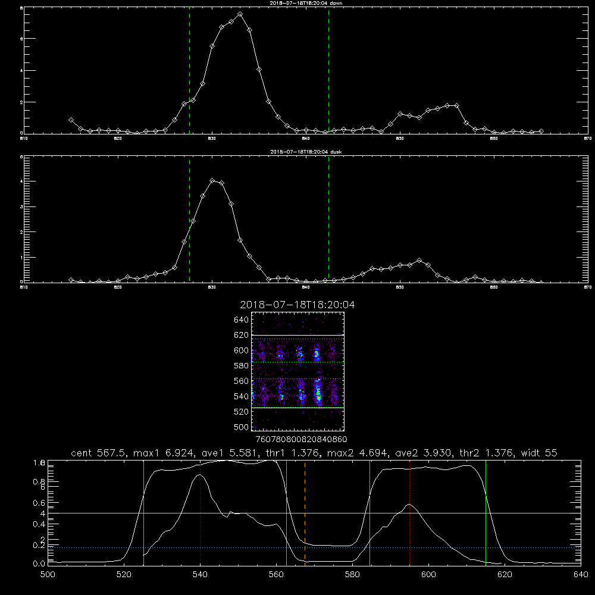Click the '2018-07-18T18:20:04 dusk' plot title
Image resolution: width=595 pixels, height=595 pixels.
tap(306, 152)
